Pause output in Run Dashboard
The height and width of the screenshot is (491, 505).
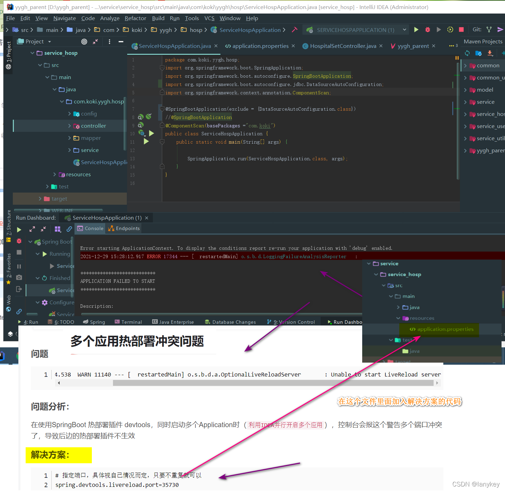(x=19, y=266)
